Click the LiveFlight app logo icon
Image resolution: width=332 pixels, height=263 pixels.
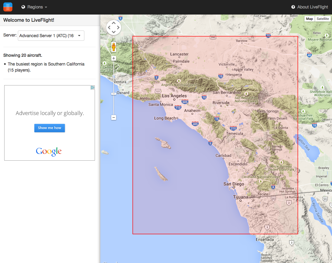[8, 7]
